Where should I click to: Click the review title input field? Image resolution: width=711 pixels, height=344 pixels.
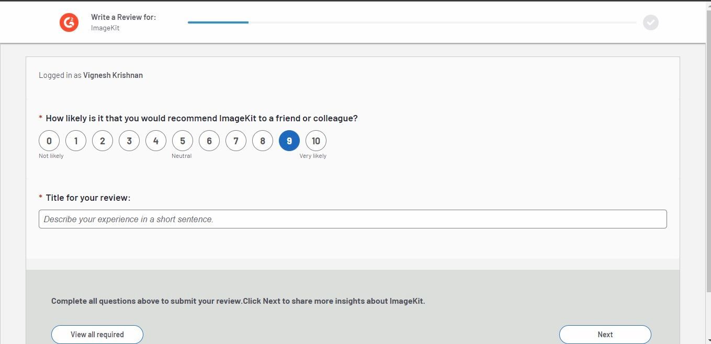coord(353,219)
